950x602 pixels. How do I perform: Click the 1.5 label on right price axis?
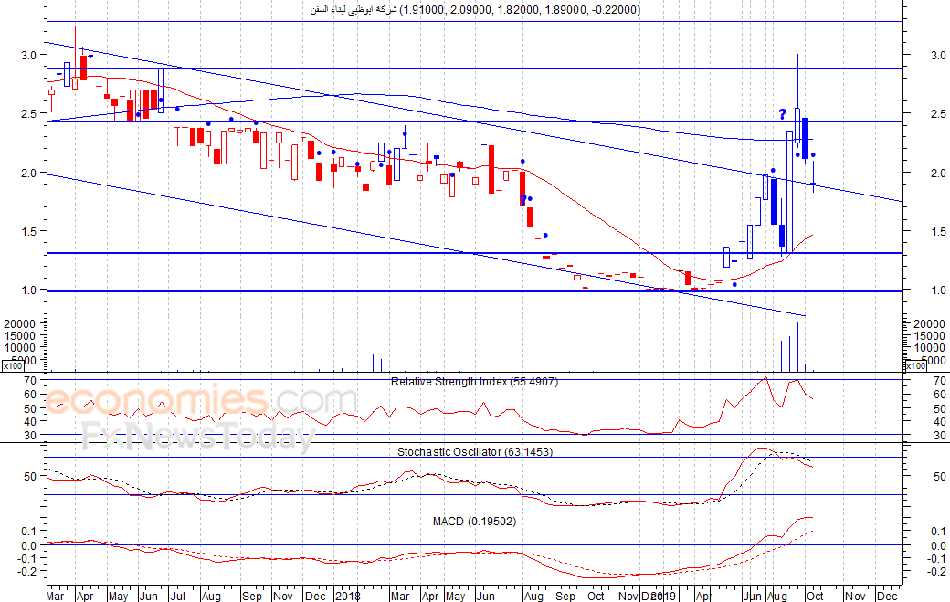(938, 231)
